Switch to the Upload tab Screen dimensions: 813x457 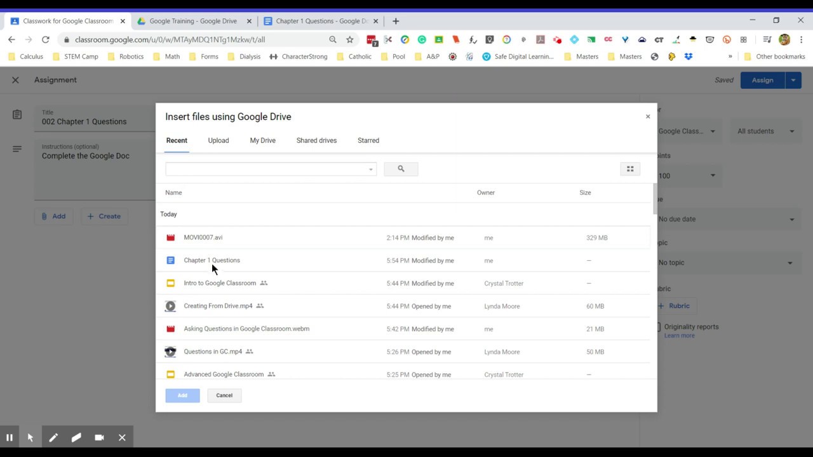(218, 140)
